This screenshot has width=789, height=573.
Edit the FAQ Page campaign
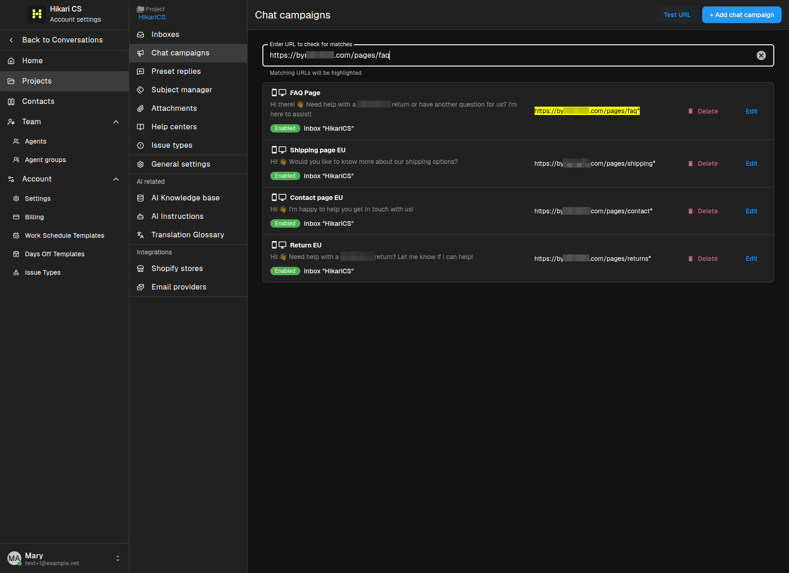coord(751,111)
